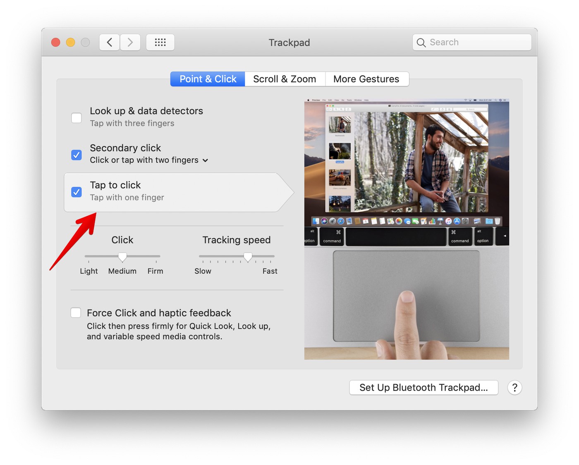The height and width of the screenshot is (465, 579).
Task: Open help with the question mark button
Action: pyautogui.click(x=514, y=388)
